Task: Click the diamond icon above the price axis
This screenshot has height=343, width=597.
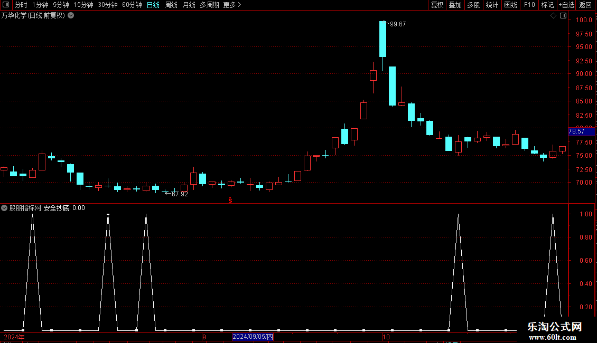Action: 554,16
